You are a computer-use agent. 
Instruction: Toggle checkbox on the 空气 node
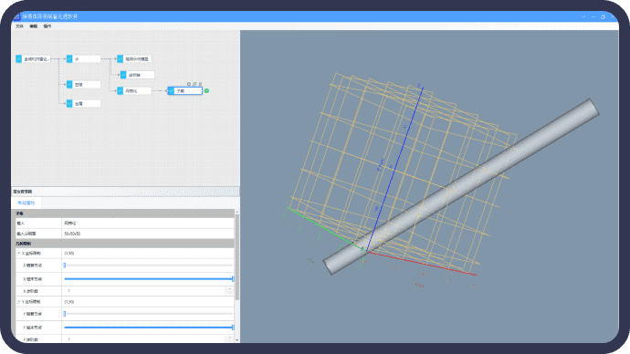pos(69,84)
